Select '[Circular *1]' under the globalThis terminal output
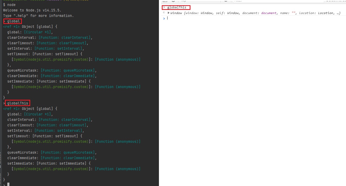The height and width of the screenshot is (186, 346). coord(38,114)
